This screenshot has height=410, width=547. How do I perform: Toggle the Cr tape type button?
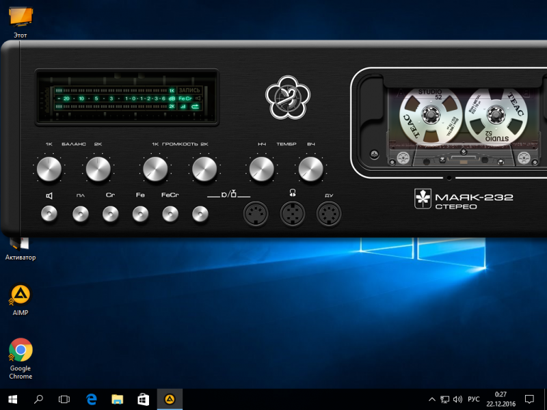click(111, 214)
